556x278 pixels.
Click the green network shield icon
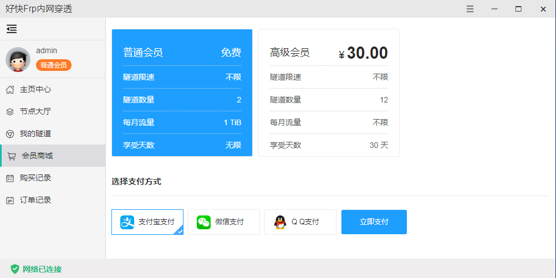pos(15,269)
